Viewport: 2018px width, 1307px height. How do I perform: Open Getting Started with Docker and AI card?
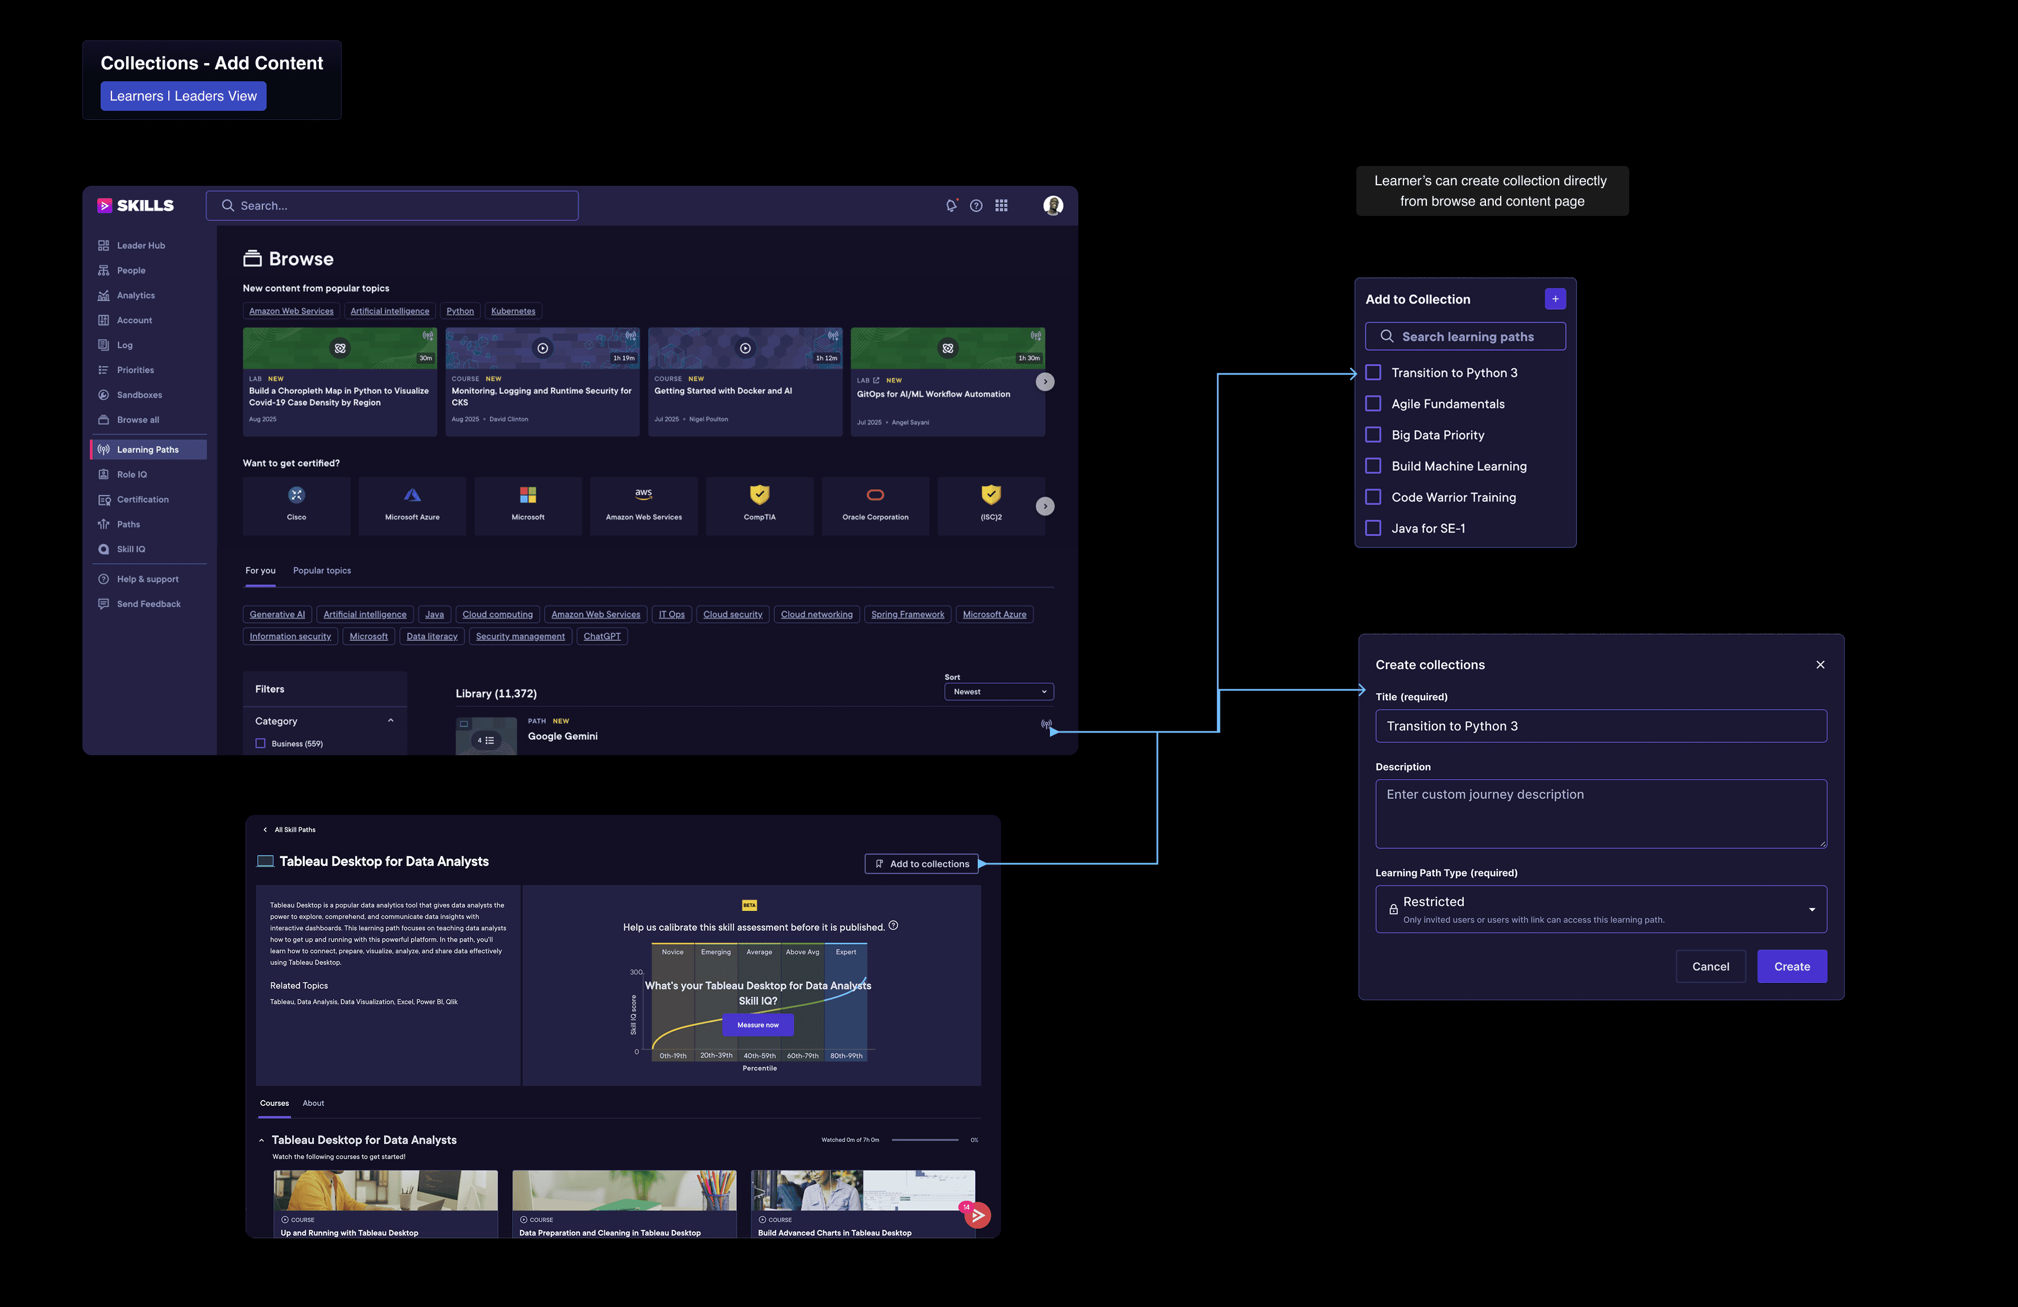pyautogui.click(x=745, y=382)
